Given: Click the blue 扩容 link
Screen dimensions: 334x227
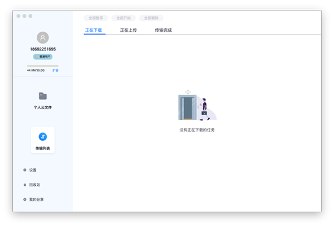Looking at the screenshot, I should point(55,70).
